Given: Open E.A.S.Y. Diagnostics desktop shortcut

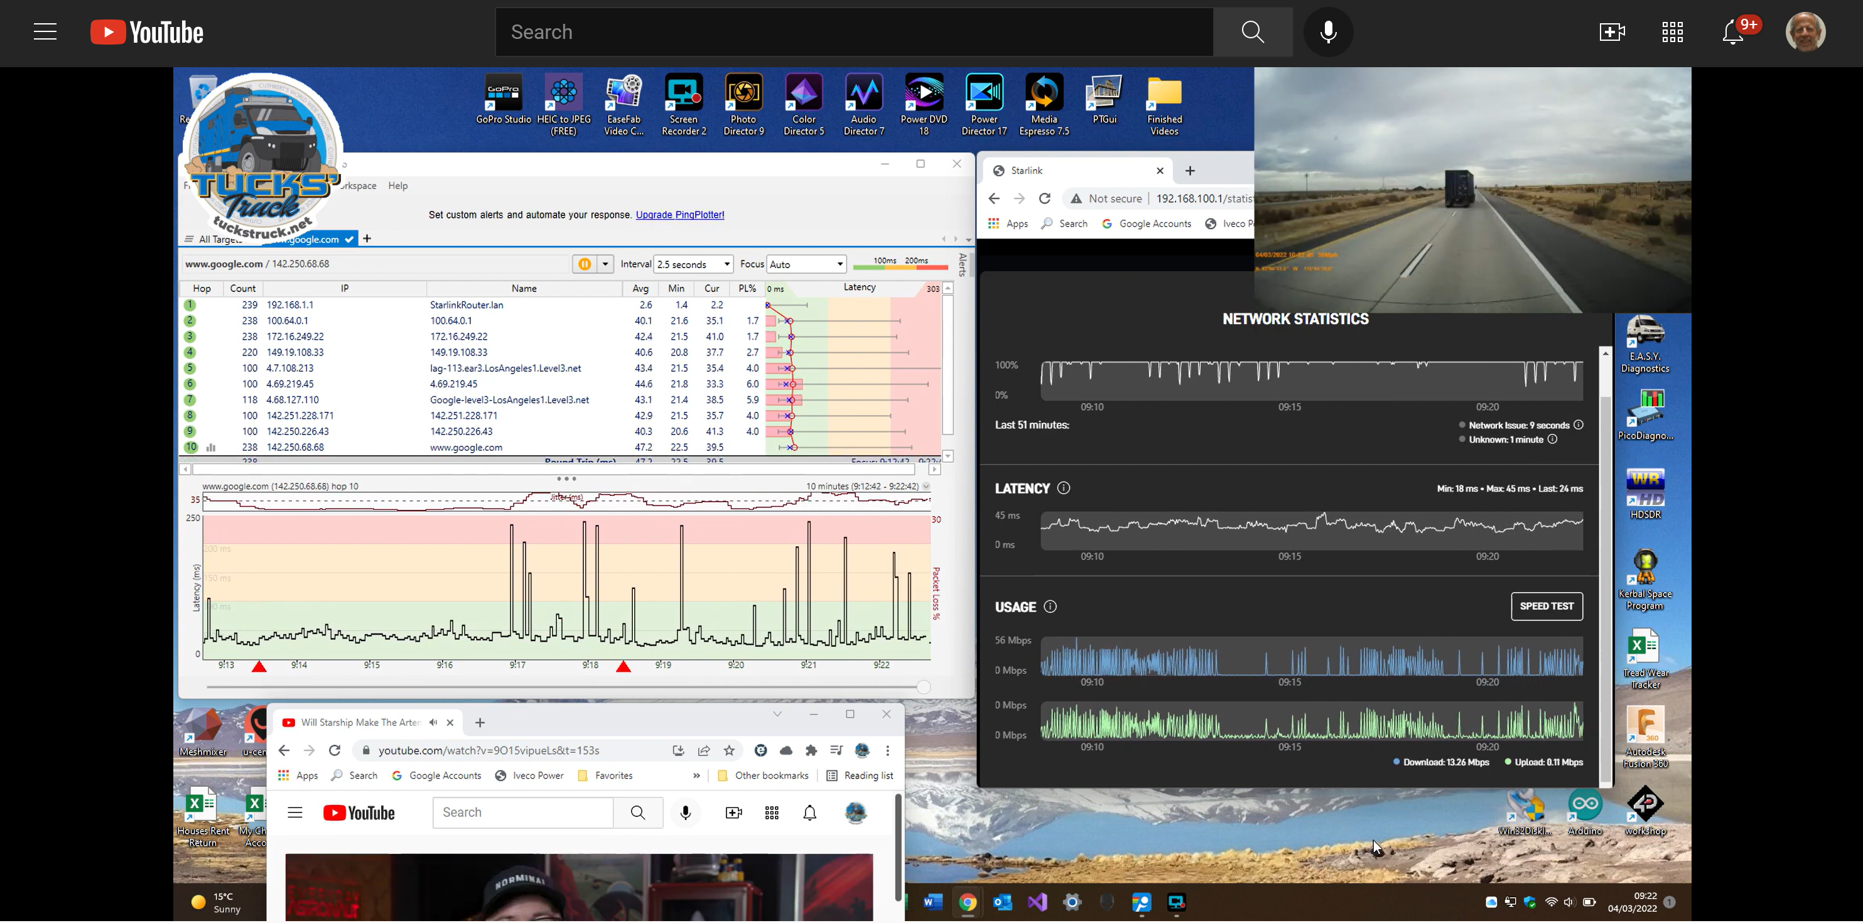Looking at the screenshot, I should click(x=1644, y=344).
